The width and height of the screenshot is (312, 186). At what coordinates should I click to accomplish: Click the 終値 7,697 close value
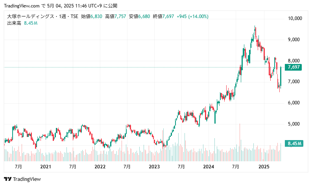tap(163, 16)
